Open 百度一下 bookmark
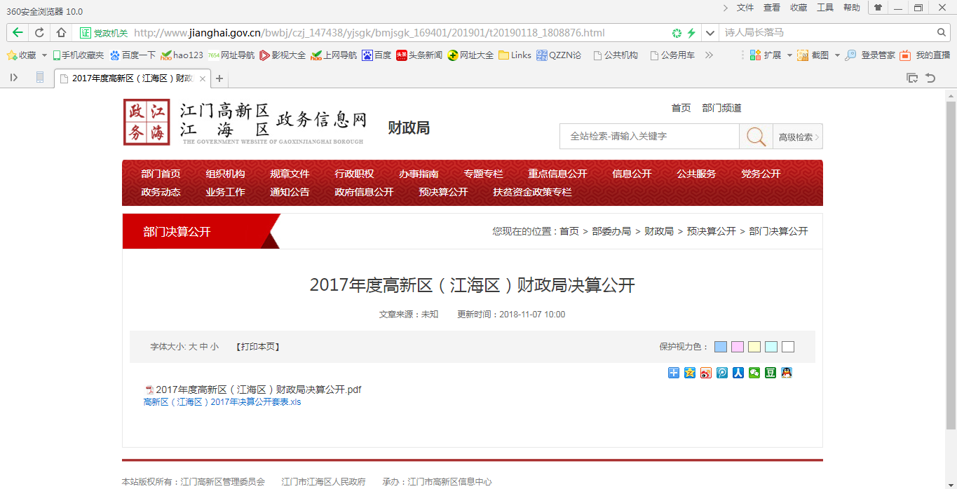Image resolution: width=957 pixels, height=489 pixels. click(133, 55)
